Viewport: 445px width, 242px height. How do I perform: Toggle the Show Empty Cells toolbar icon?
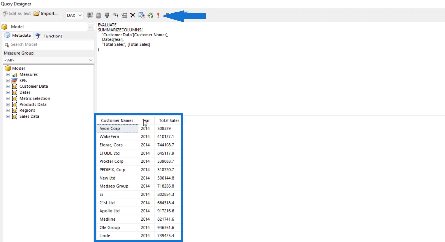tap(107, 15)
